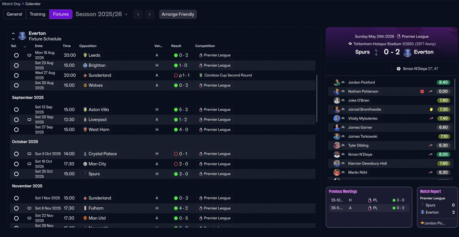Select the Fulham fixture radio button
459x237 pixels.
[16, 208]
